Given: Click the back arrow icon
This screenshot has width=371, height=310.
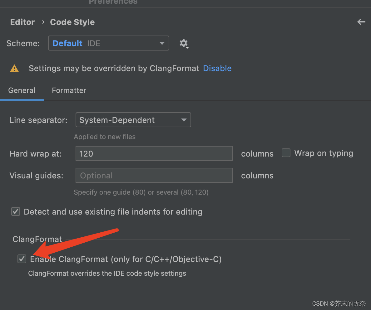Looking at the screenshot, I should pyautogui.click(x=361, y=22).
